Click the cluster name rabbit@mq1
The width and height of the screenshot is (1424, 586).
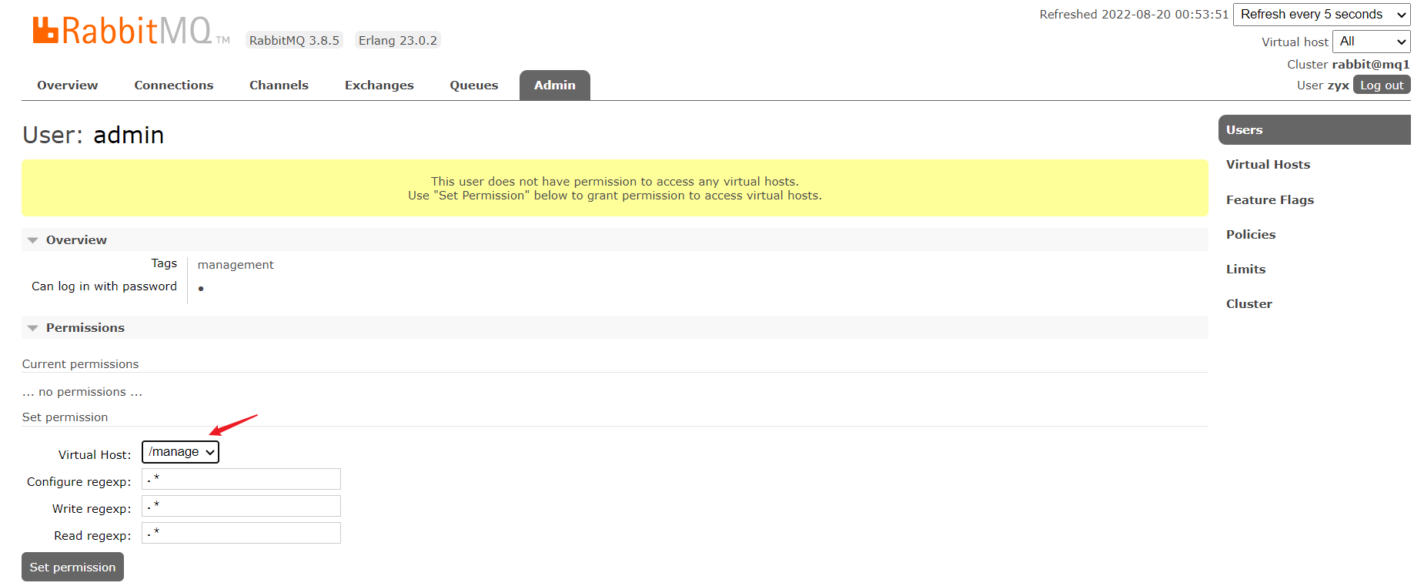[x=1371, y=65]
